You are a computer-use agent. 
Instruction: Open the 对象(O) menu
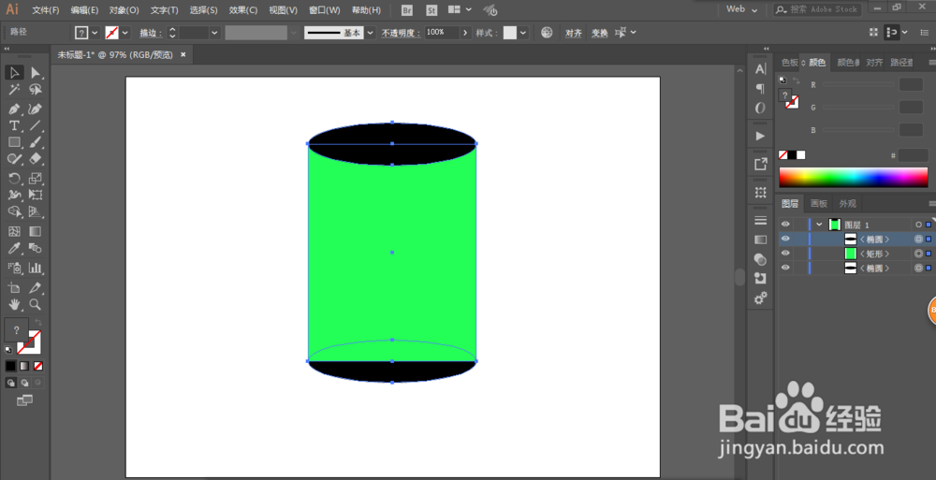[124, 10]
